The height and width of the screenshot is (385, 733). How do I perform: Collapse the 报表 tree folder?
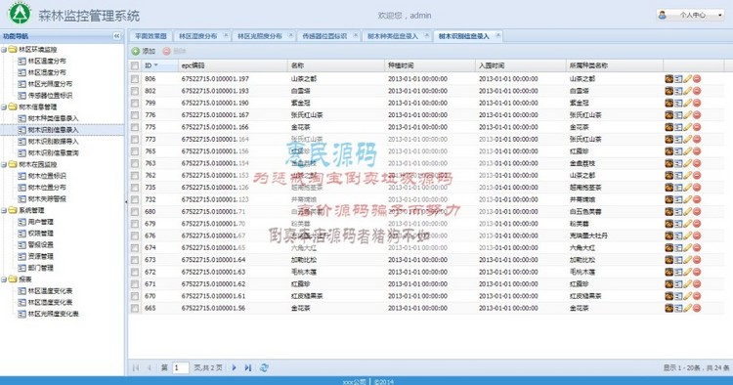pos(4,279)
